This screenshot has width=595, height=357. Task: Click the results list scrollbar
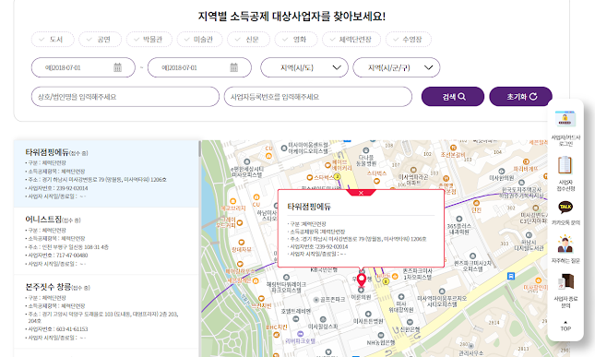(x=199, y=149)
